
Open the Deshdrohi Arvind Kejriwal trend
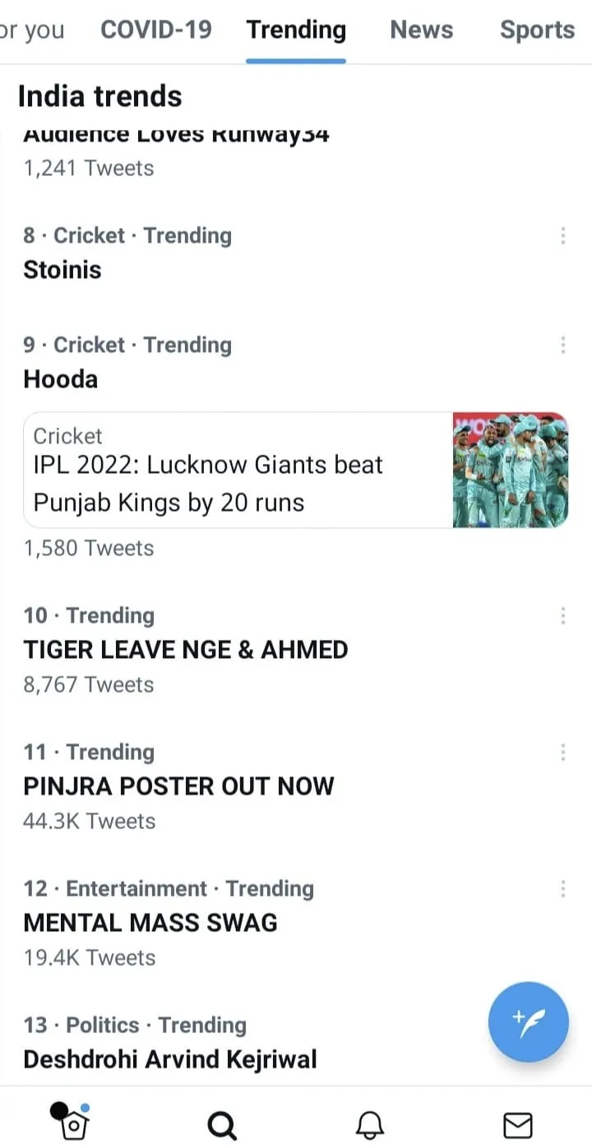point(170,1059)
